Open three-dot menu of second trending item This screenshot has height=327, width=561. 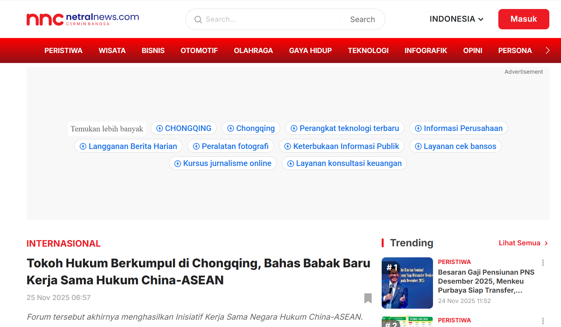(543, 321)
